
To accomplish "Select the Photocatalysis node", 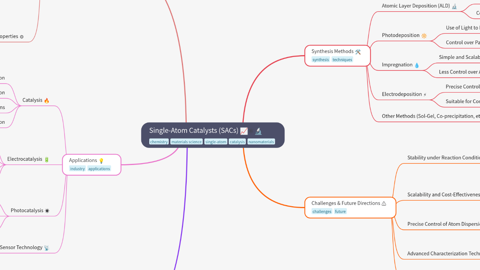I will (x=30, y=210).
